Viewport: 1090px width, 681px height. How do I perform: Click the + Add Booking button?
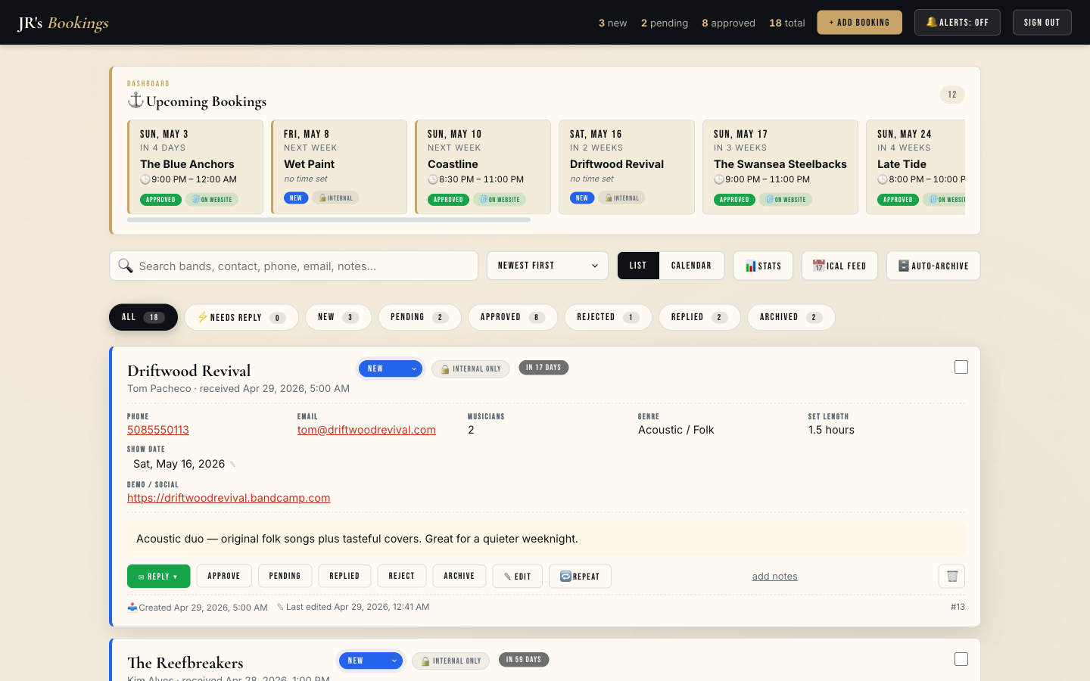coord(859,22)
